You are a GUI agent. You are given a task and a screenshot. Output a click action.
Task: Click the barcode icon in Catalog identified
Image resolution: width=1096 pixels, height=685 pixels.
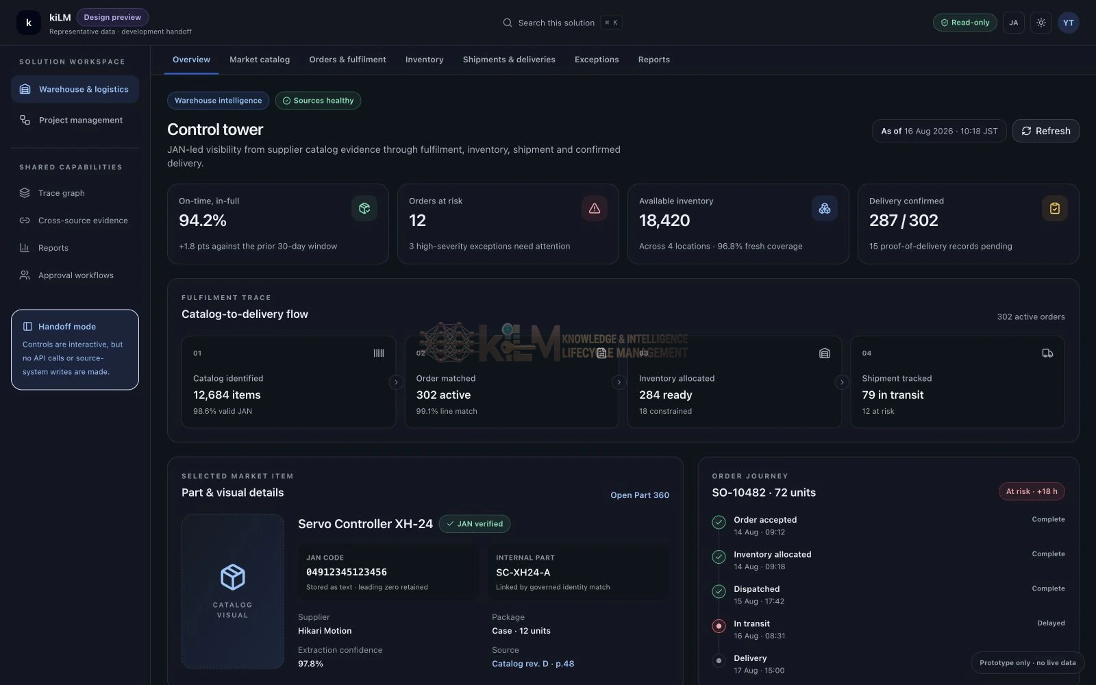pos(378,353)
